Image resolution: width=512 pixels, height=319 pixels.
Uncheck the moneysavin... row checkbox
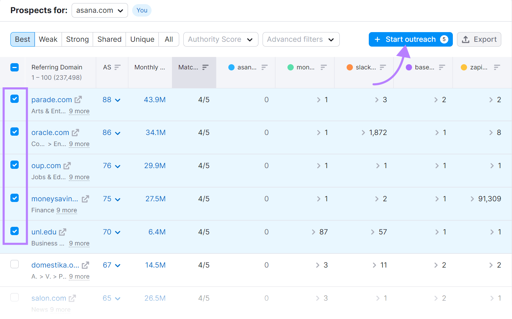click(x=15, y=198)
